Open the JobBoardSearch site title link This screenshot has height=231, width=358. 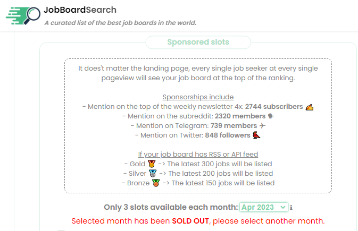click(80, 10)
